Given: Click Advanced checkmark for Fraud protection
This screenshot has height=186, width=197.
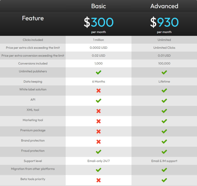Looking at the screenshot, I should click(164, 152).
